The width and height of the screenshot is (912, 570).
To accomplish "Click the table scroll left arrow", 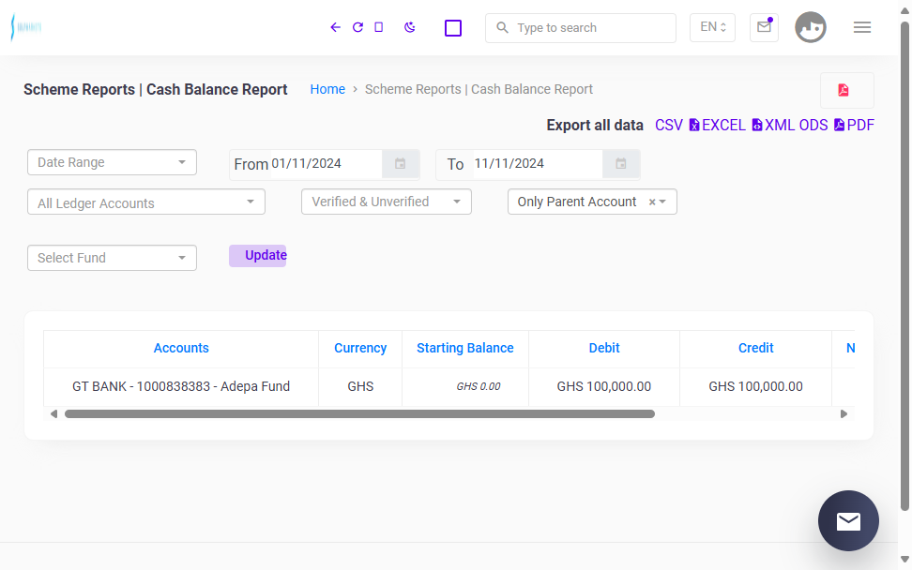I will (x=53, y=414).
